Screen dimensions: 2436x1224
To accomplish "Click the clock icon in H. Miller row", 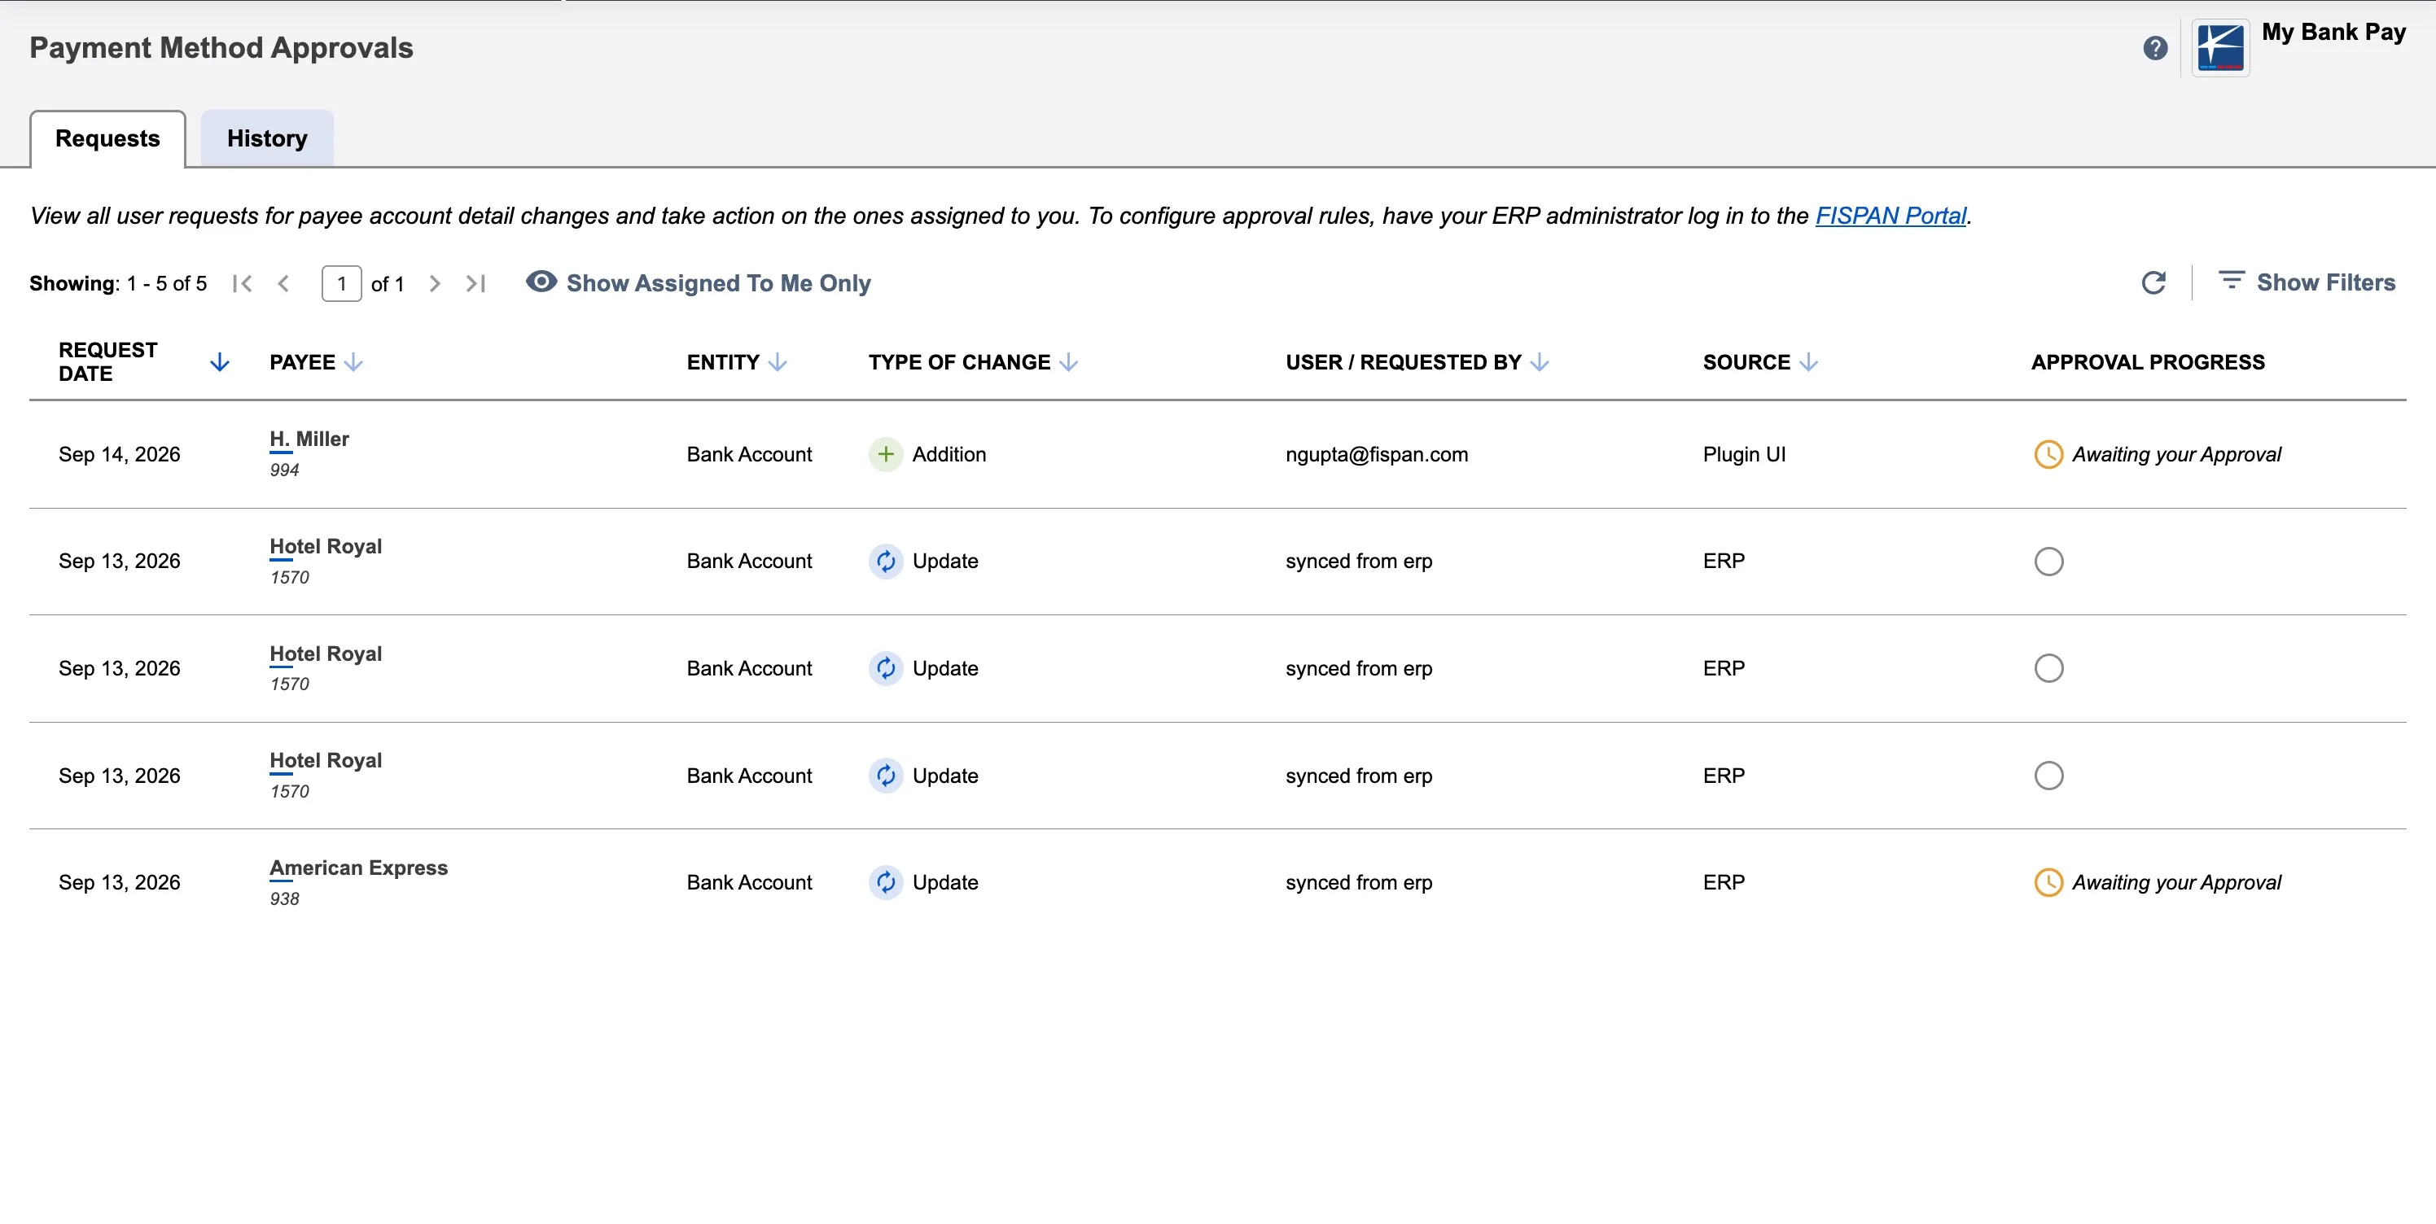I will click(x=2048, y=455).
